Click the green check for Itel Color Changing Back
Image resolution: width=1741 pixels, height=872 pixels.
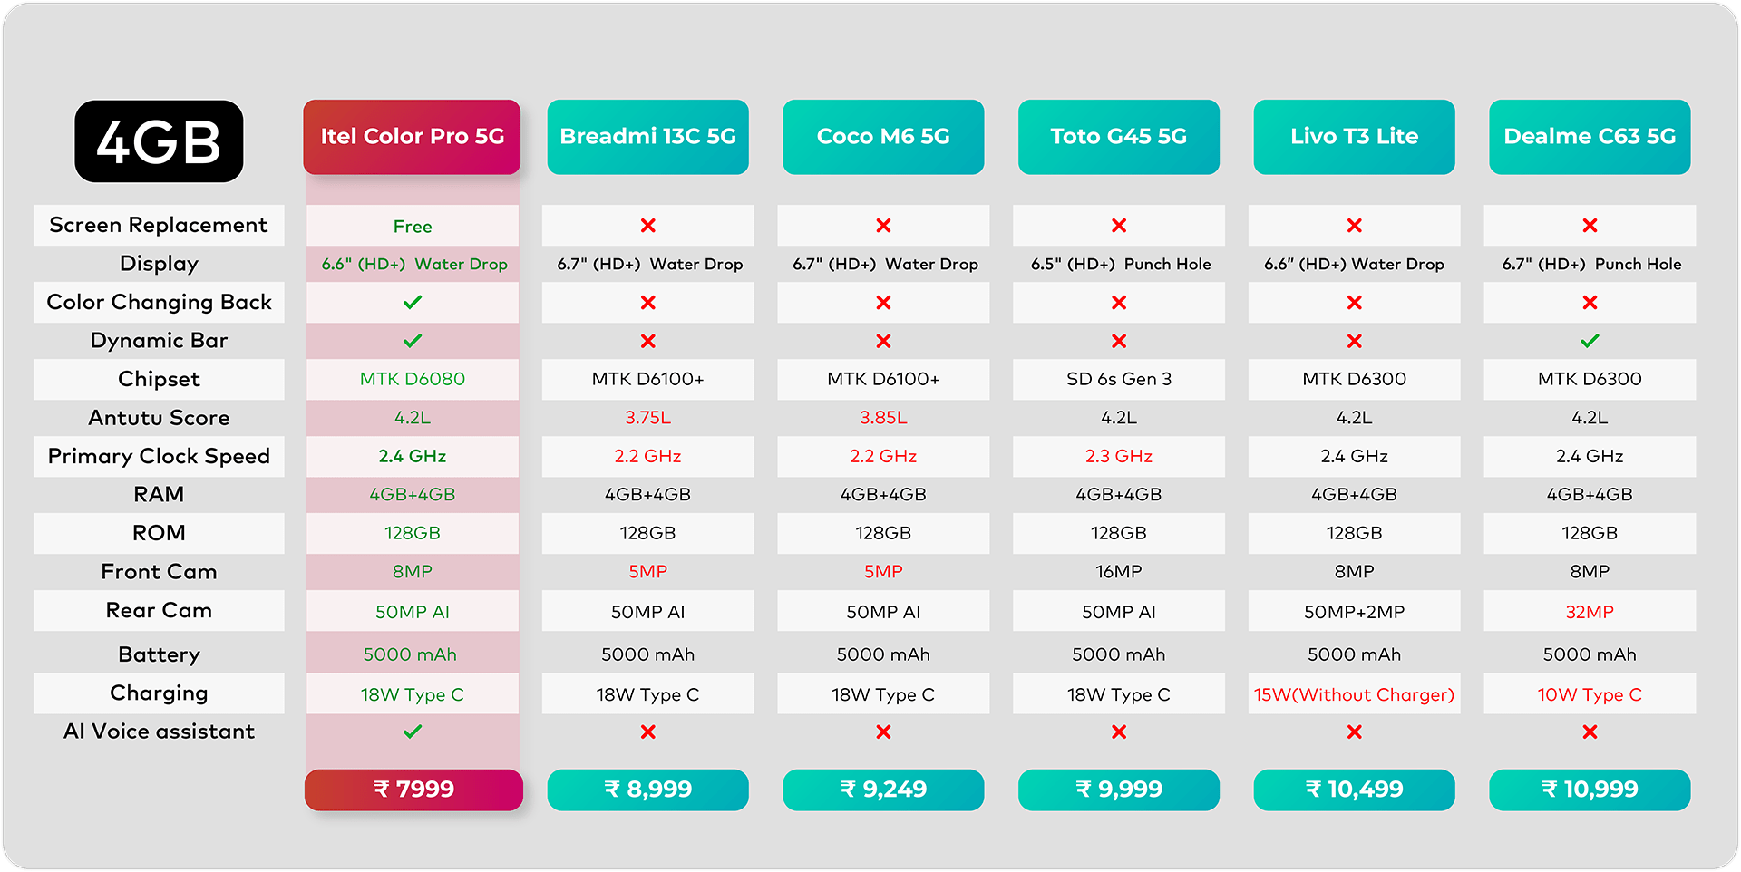coord(413,302)
